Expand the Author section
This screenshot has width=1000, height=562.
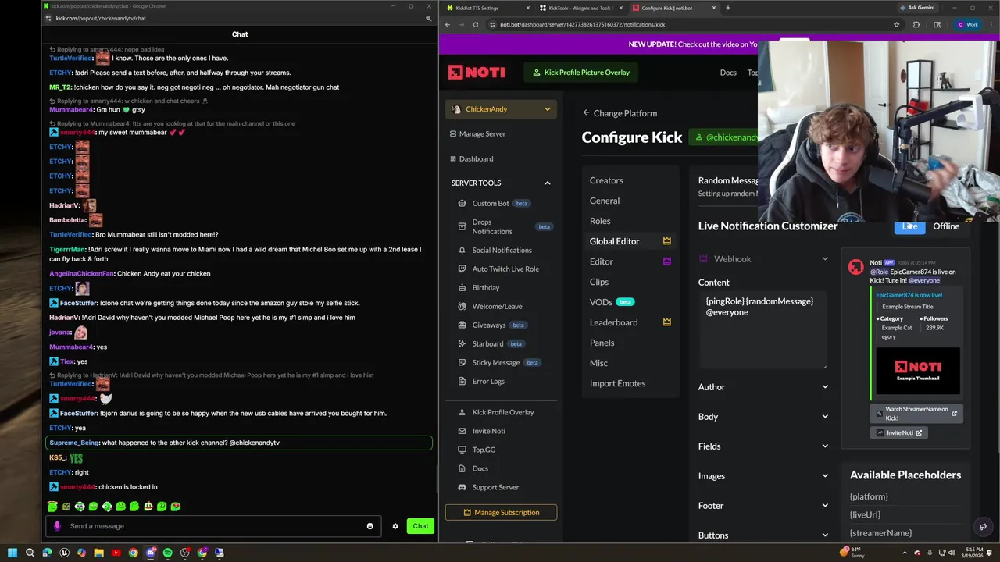pyautogui.click(x=763, y=387)
